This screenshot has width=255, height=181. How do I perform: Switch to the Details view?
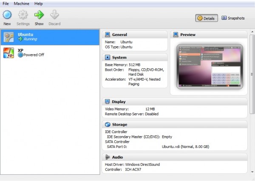207,18
